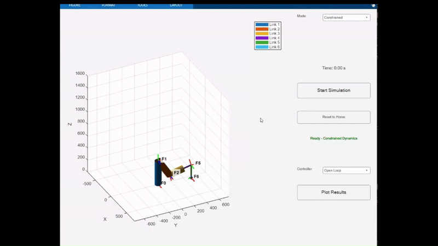Click the F1 frame label
Image resolution: width=438 pixels, height=246 pixels.
point(164,159)
